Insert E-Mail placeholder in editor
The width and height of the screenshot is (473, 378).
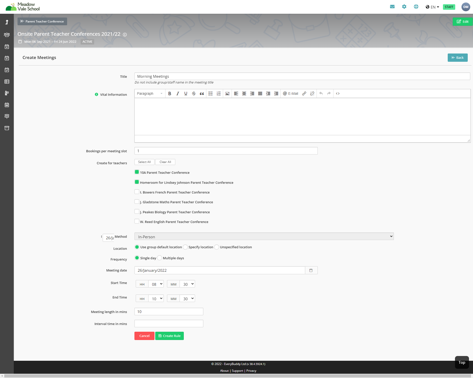(x=290, y=93)
